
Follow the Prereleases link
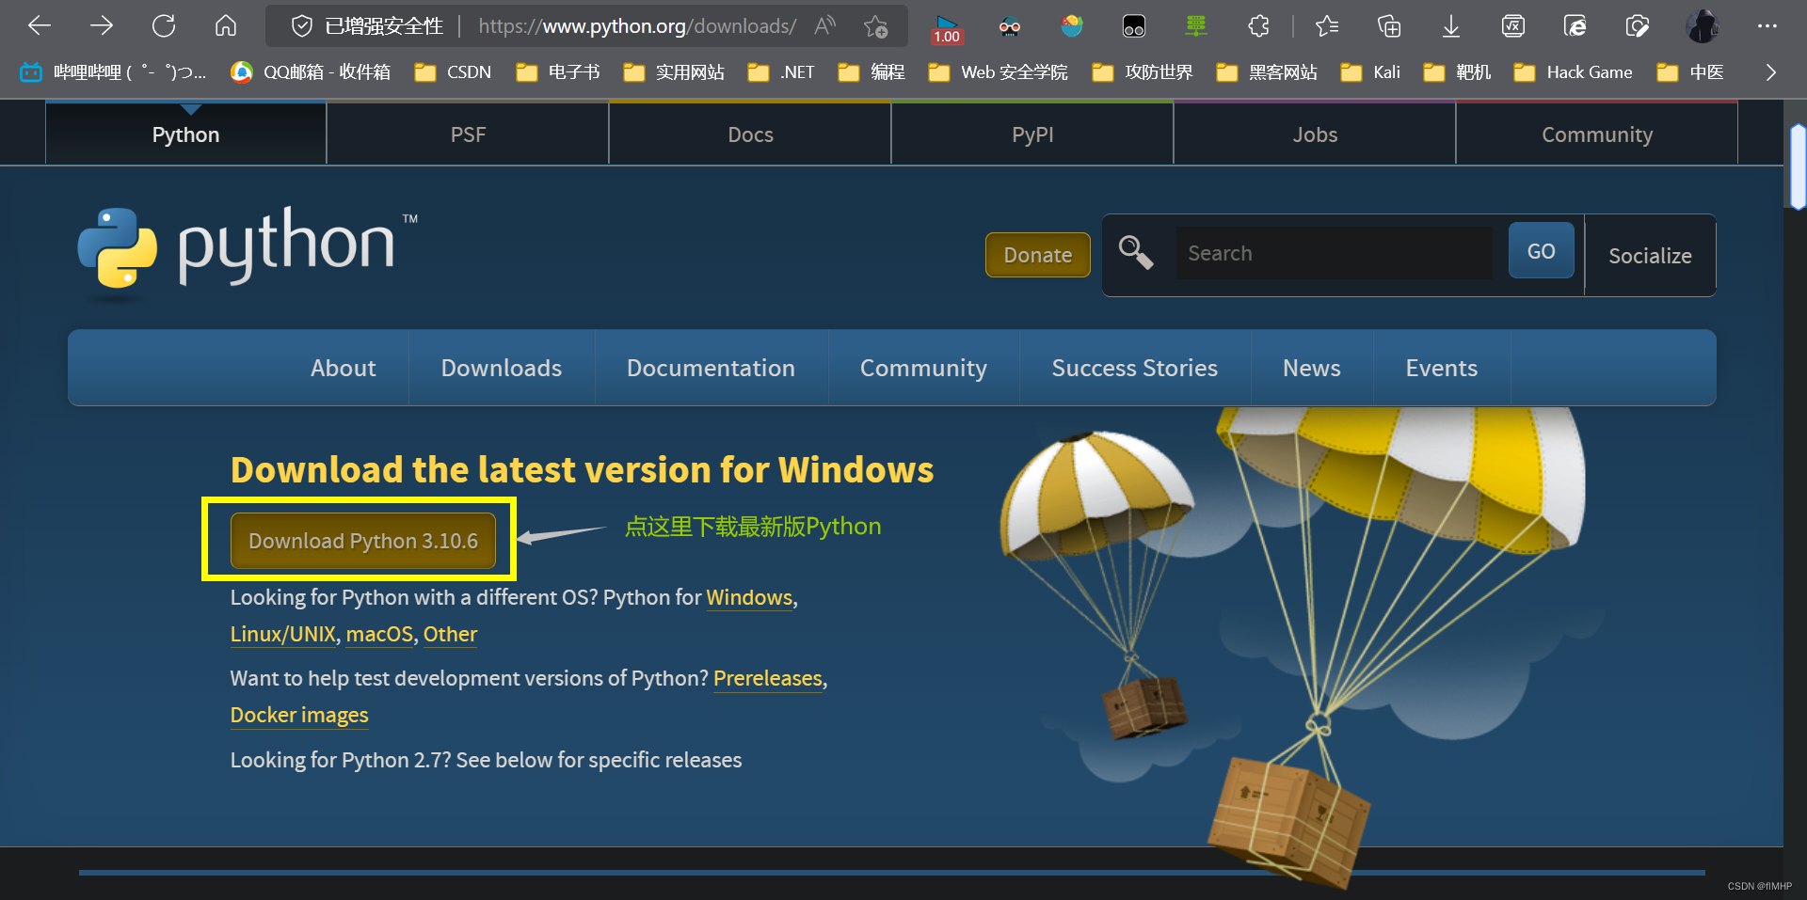click(767, 678)
